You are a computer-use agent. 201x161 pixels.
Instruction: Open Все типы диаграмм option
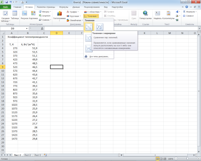pos(99,56)
